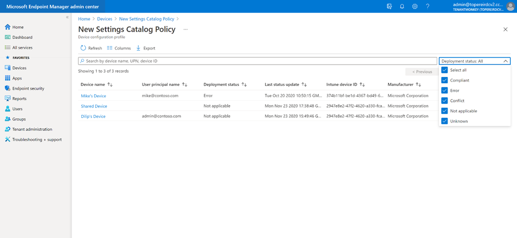
Task: Click the Refresh circular arrow icon
Action: coord(83,48)
